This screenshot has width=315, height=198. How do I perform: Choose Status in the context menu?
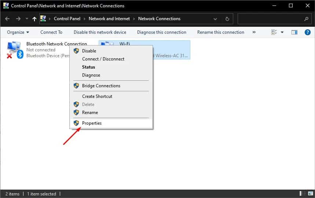(x=111, y=67)
